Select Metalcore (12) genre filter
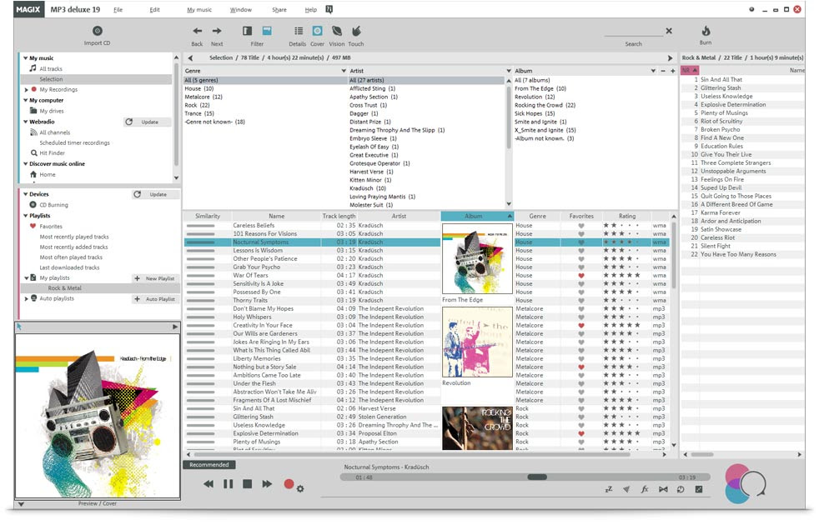This screenshot has width=819, height=525. 203,97
